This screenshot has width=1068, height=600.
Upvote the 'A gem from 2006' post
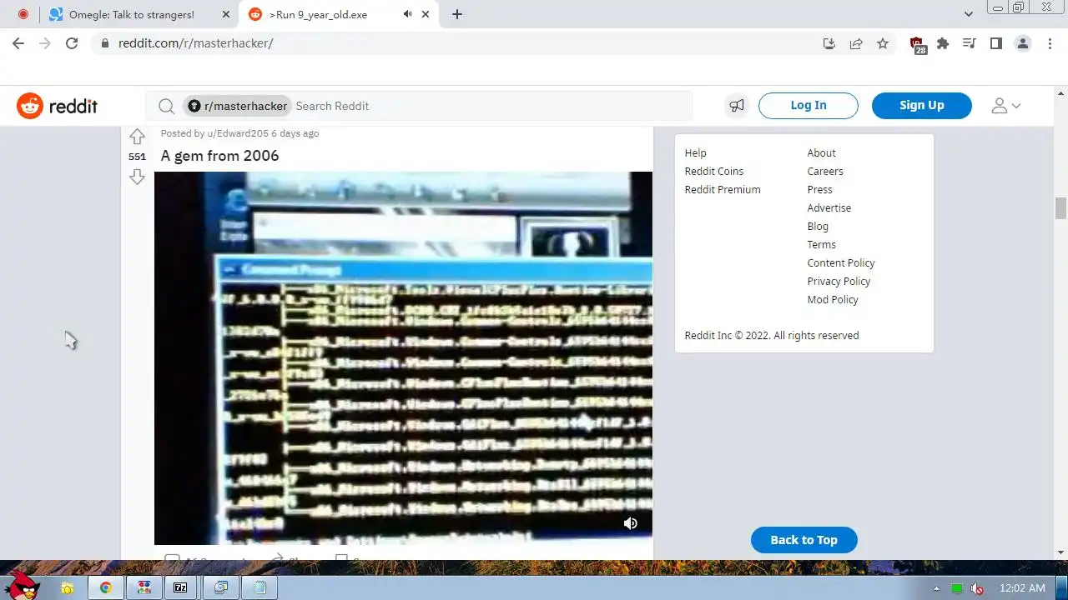(x=137, y=137)
